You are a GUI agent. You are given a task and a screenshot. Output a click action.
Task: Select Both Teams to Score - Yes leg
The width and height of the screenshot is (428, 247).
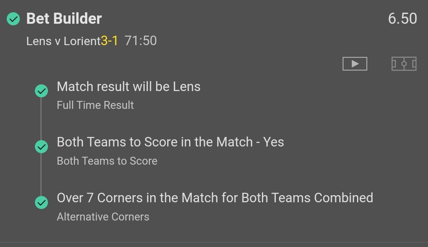pyautogui.click(x=170, y=142)
